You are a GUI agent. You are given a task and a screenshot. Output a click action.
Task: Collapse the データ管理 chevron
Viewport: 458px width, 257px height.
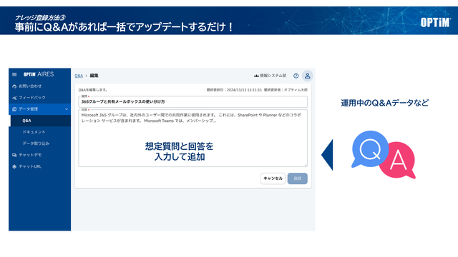[x=67, y=109]
